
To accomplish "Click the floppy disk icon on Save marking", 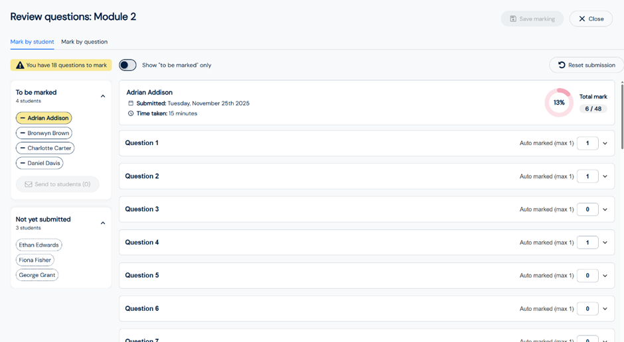I will point(512,19).
